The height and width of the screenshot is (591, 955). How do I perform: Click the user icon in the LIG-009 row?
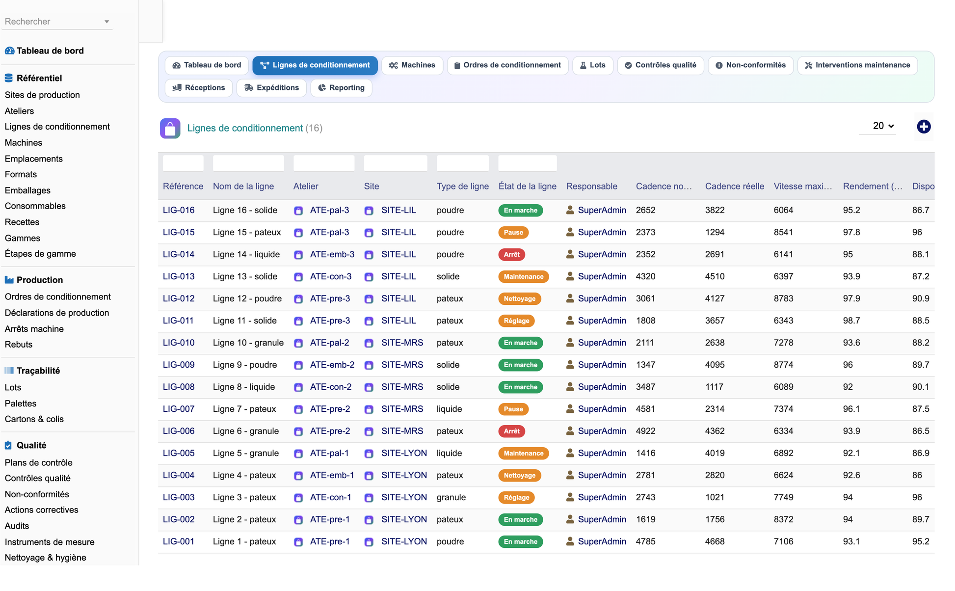[570, 365]
